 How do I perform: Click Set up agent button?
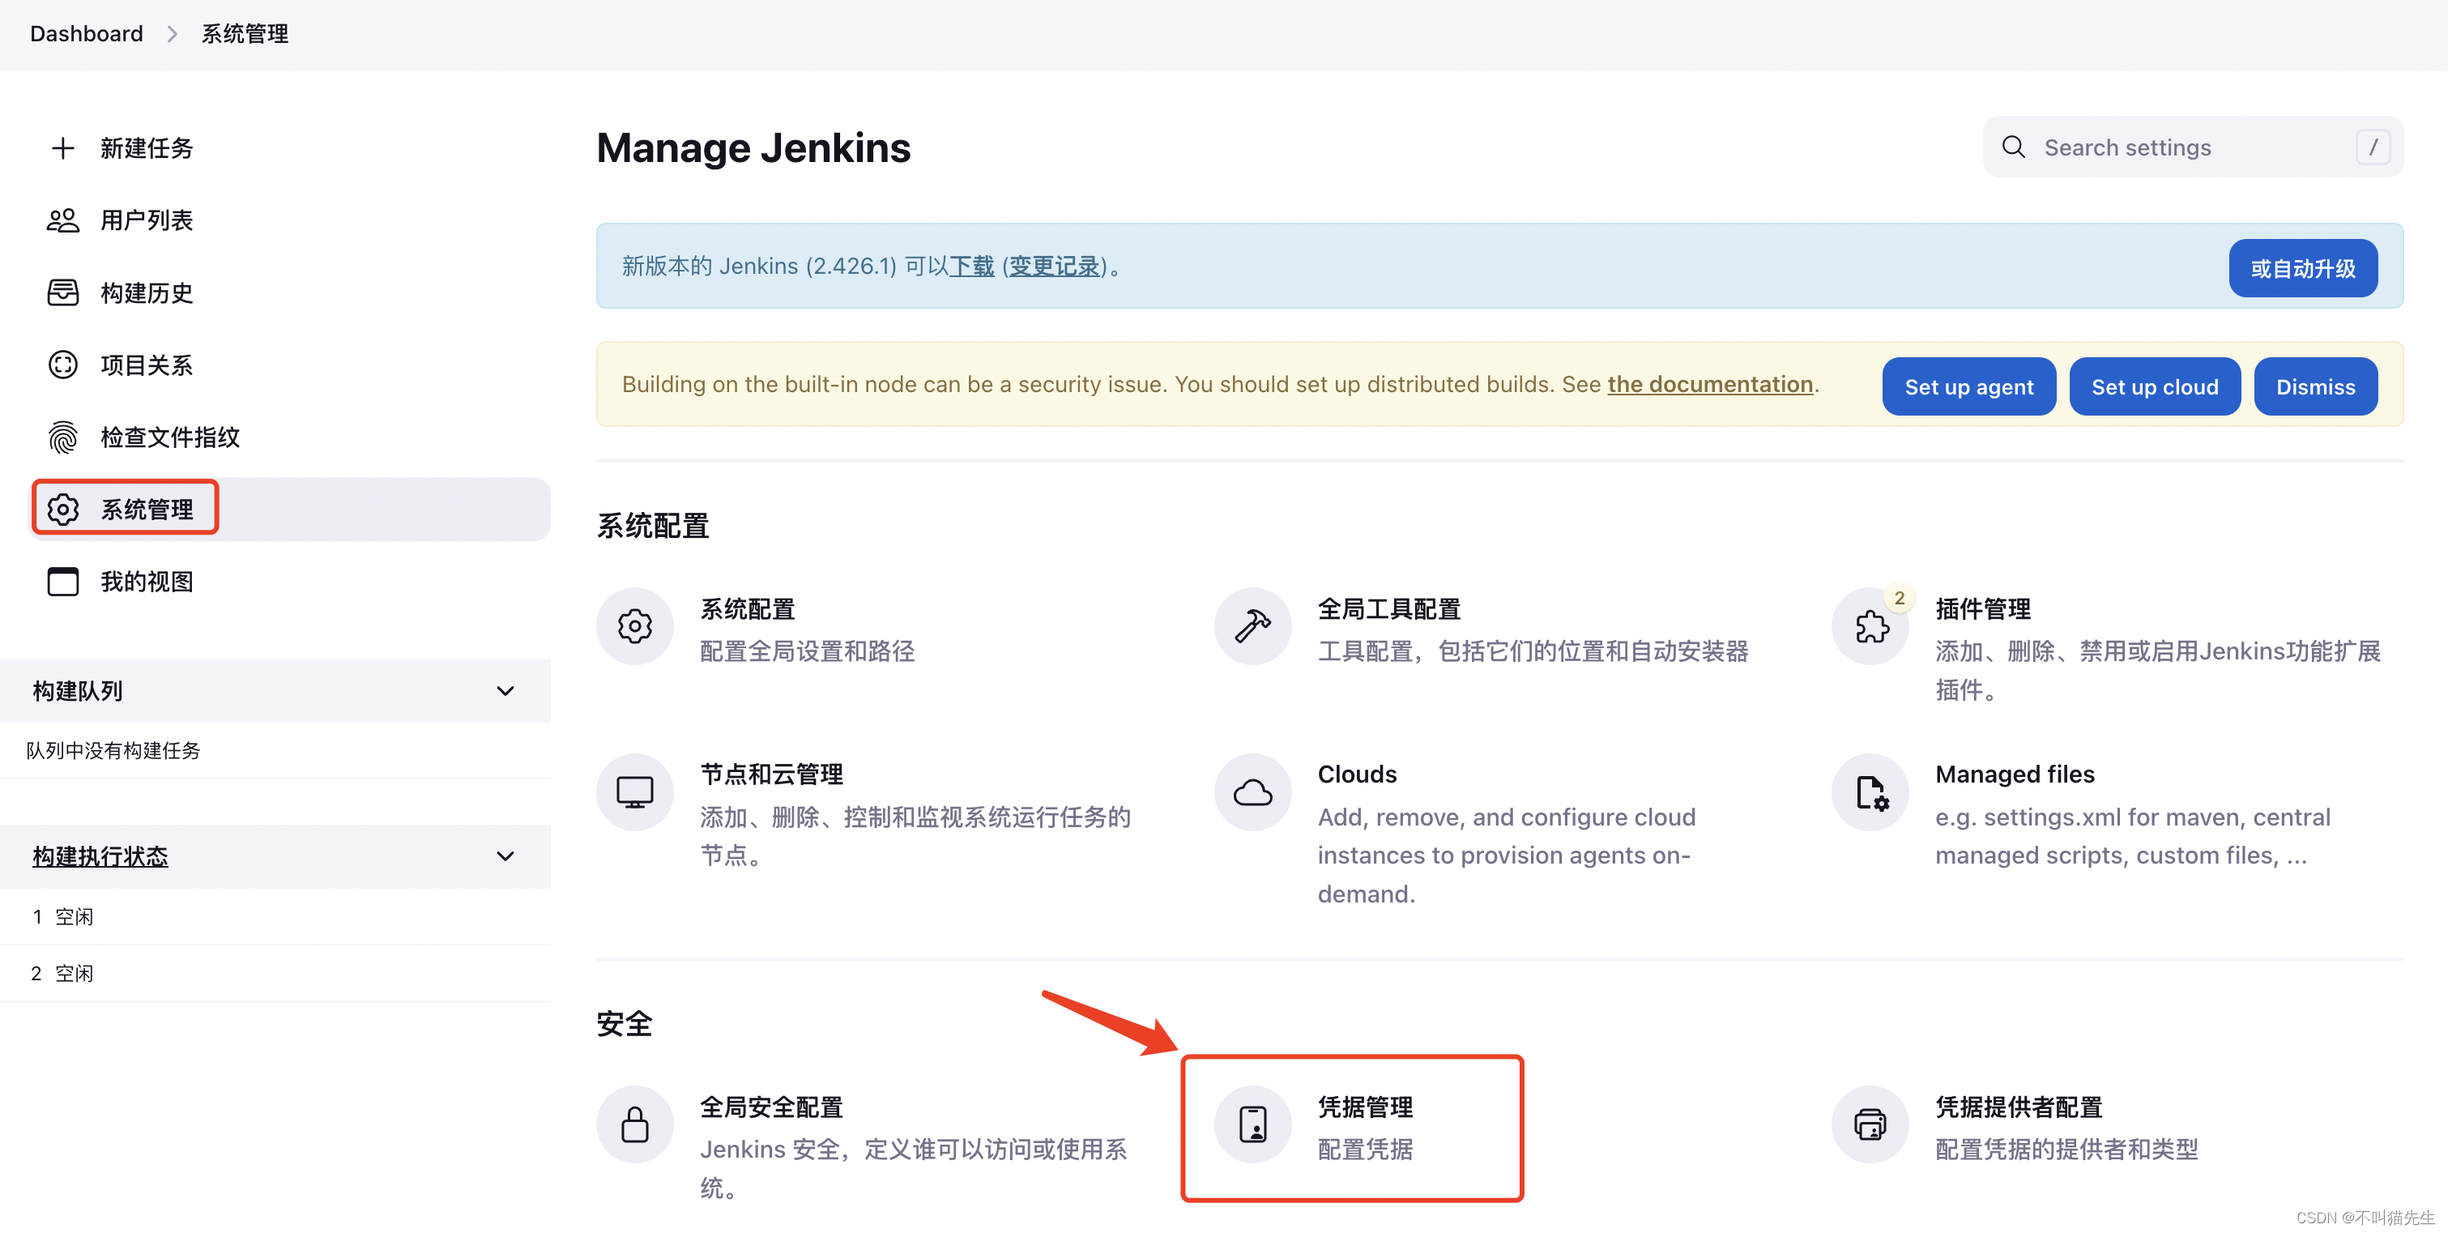click(x=1968, y=386)
